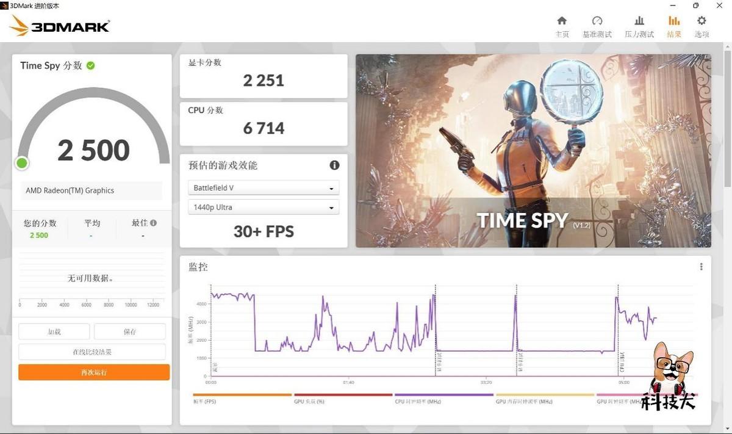Click the 监控 monitoring heading
732x434 pixels.
(198, 267)
